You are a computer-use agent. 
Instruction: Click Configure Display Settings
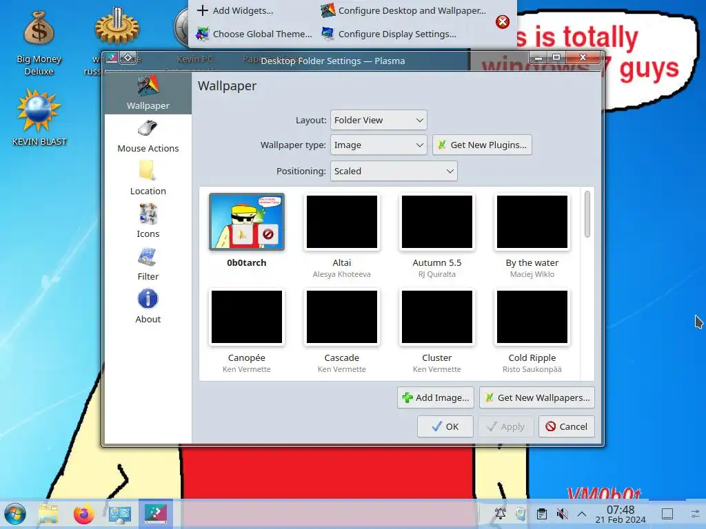[389, 34]
